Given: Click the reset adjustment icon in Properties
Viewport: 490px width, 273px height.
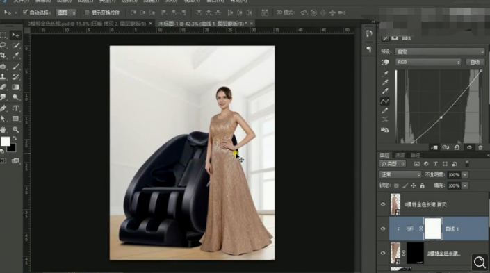Looking at the screenshot, I should [457, 147].
